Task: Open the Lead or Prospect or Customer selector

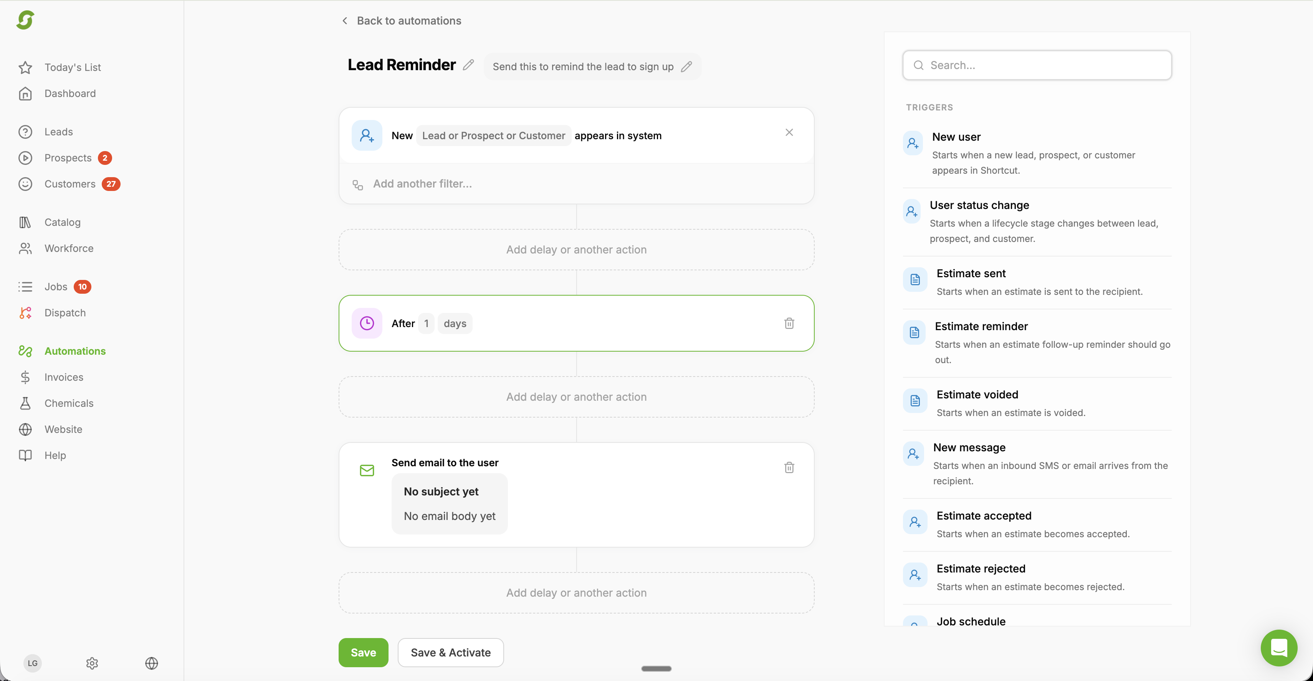Action: click(x=493, y=135)
